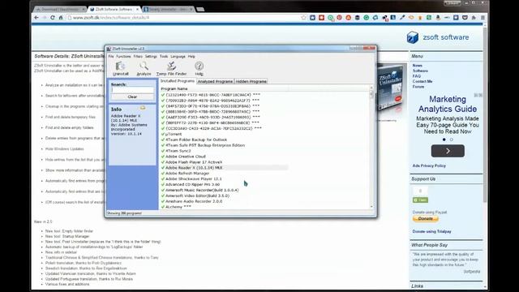
Task: Open the Functions menu
Action: (123, 57)
